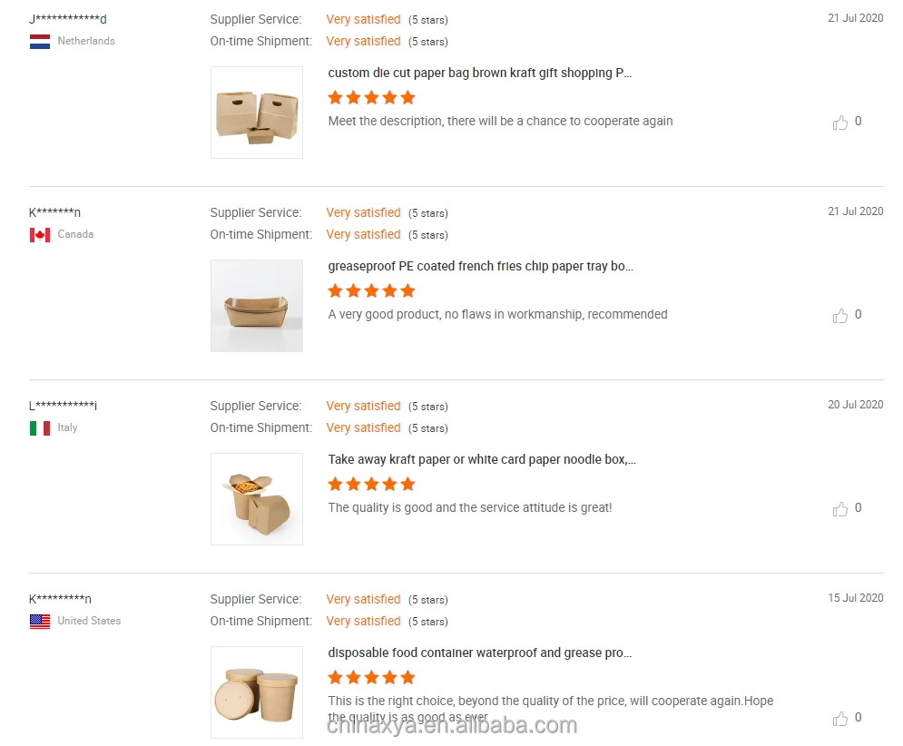Open "custom die cut paper bag" product link
The height and width of the screenshot is (746, 903).
(480, 74)
